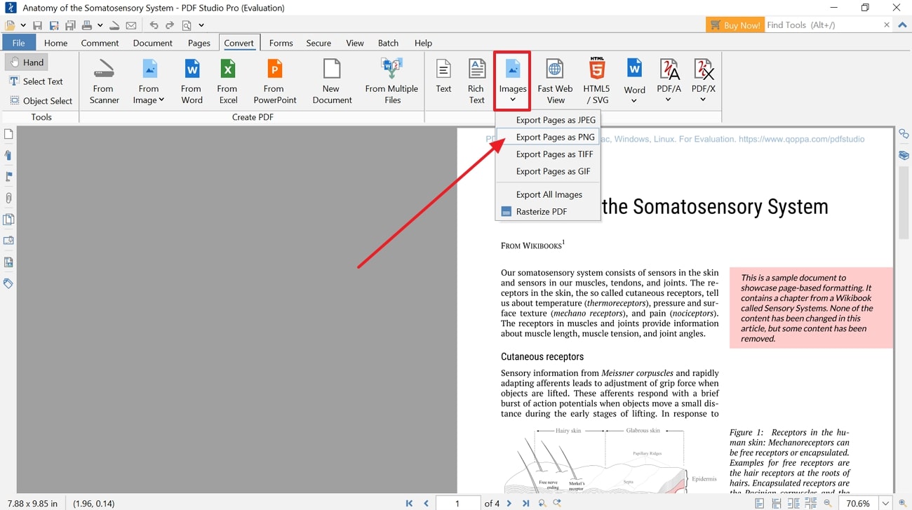Choose Export Pages as PNG
Screen dimensions: 912x510
click(548, 137)
